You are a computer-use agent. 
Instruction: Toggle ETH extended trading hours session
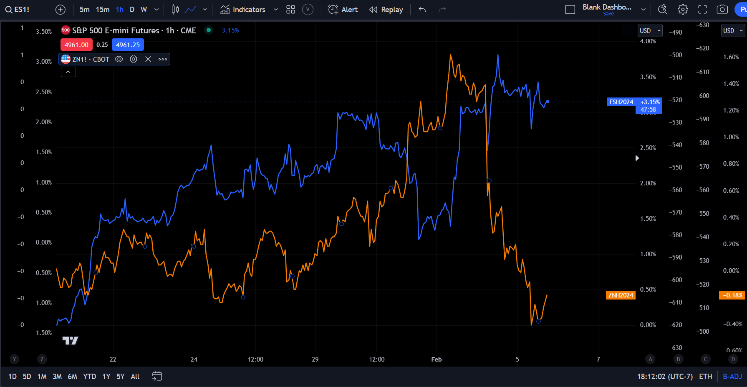click(x=706, y=377)
